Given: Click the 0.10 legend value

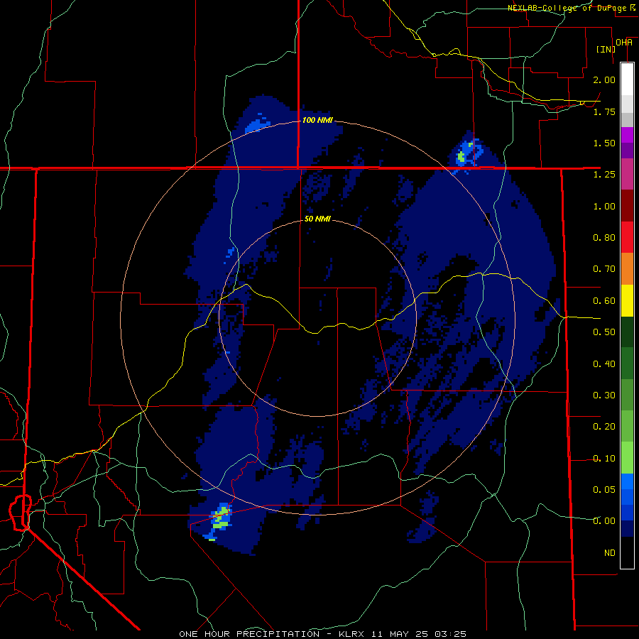Looking at the screenshot, I should tap(604, 459).
